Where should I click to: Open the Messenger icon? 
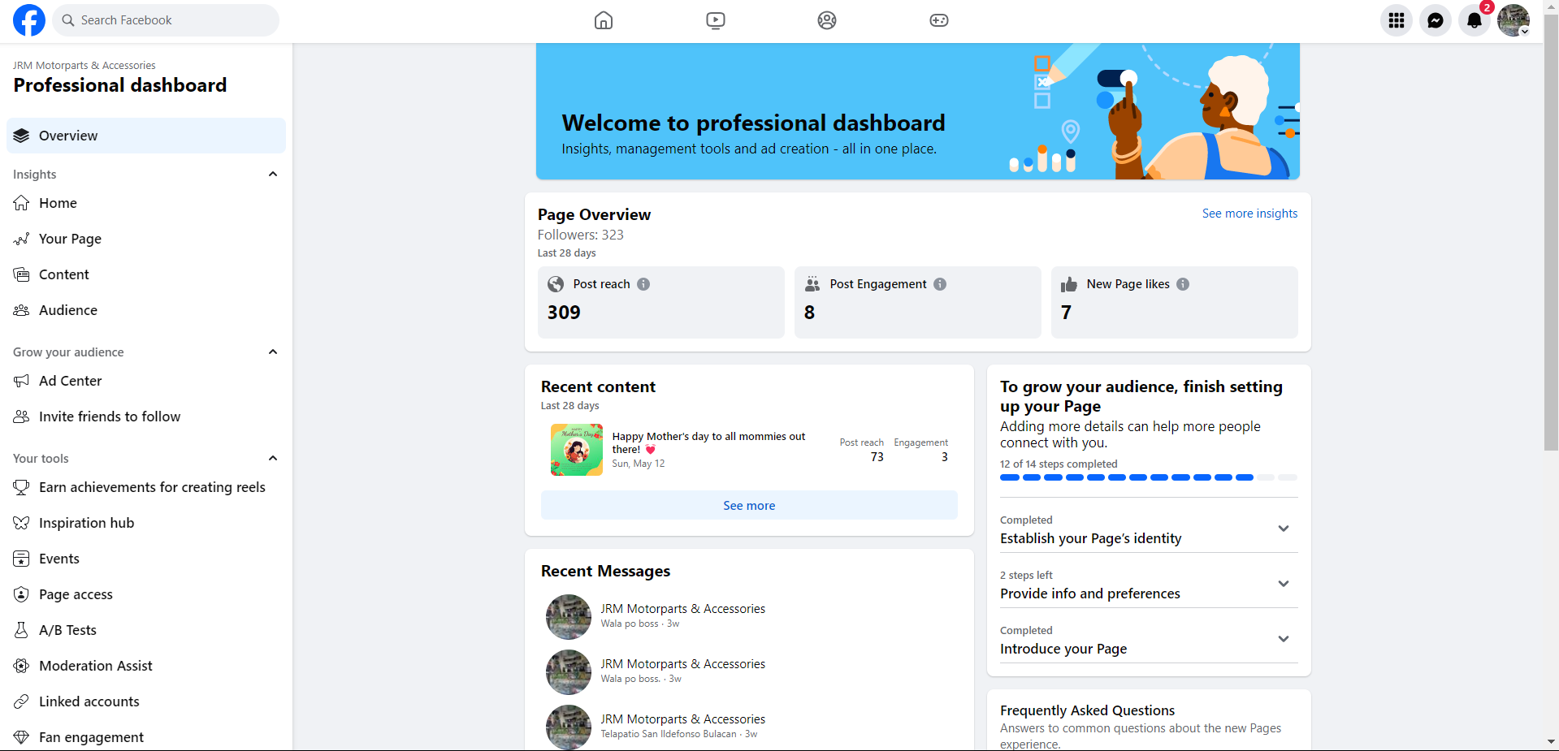pos(1436,20)
